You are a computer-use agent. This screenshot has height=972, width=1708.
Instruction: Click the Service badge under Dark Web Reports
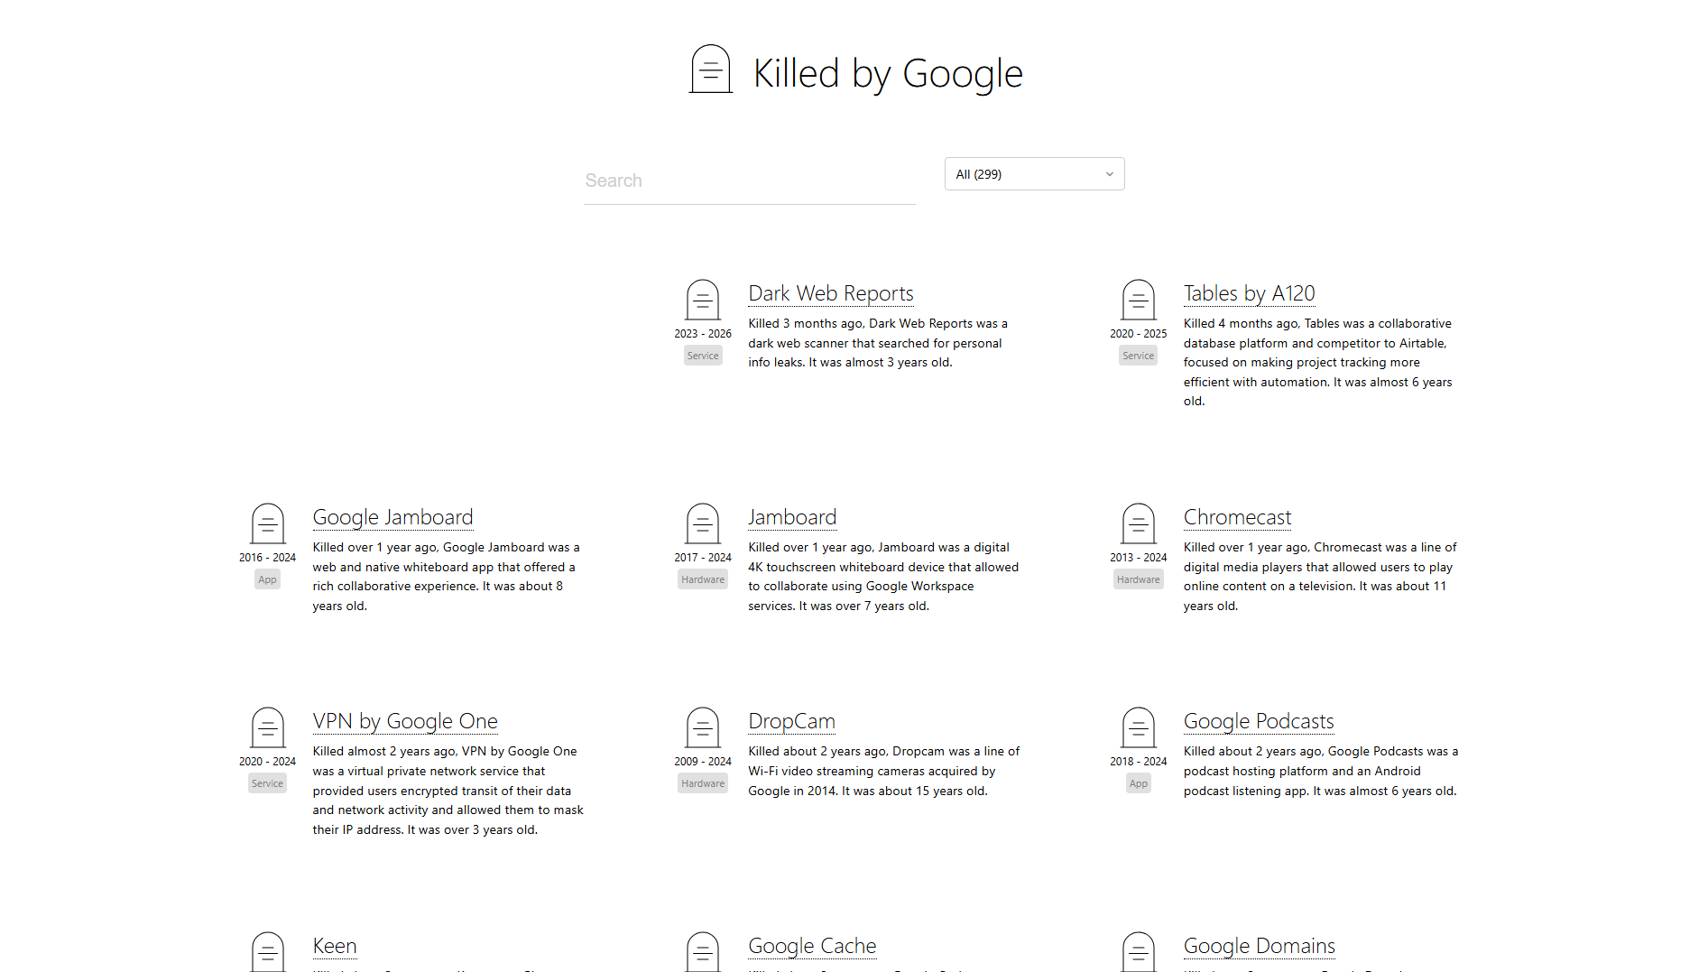pos(703,356)
